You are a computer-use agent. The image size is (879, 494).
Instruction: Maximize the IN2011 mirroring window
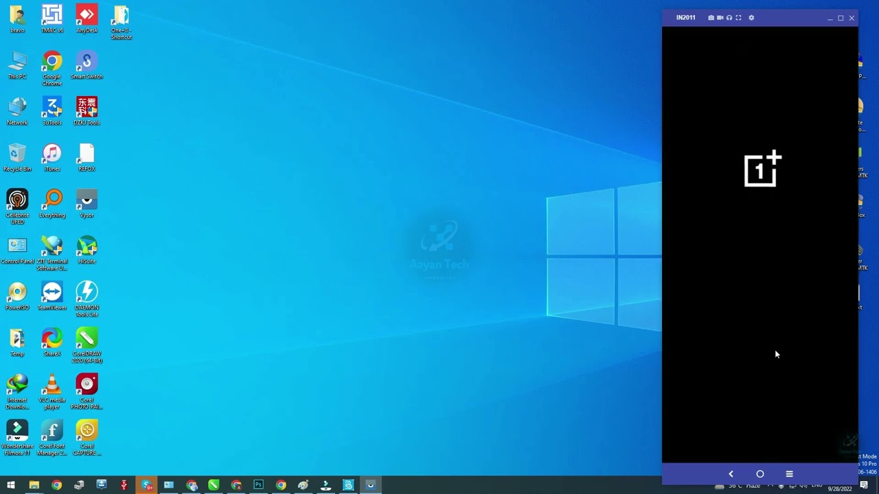coord(841,18)
